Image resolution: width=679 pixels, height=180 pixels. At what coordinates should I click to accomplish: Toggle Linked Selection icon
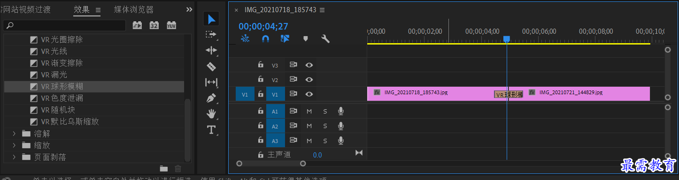(x=285, y=39)
